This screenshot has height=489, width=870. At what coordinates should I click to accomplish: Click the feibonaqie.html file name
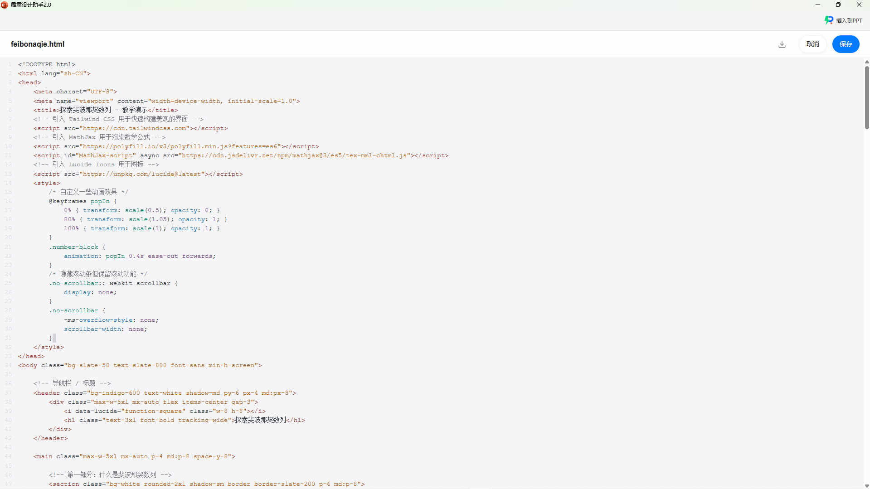point(38,44)
